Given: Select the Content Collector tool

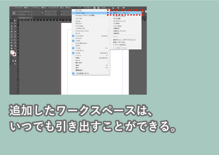Looking at the screenshot, I should click(12, 26).
